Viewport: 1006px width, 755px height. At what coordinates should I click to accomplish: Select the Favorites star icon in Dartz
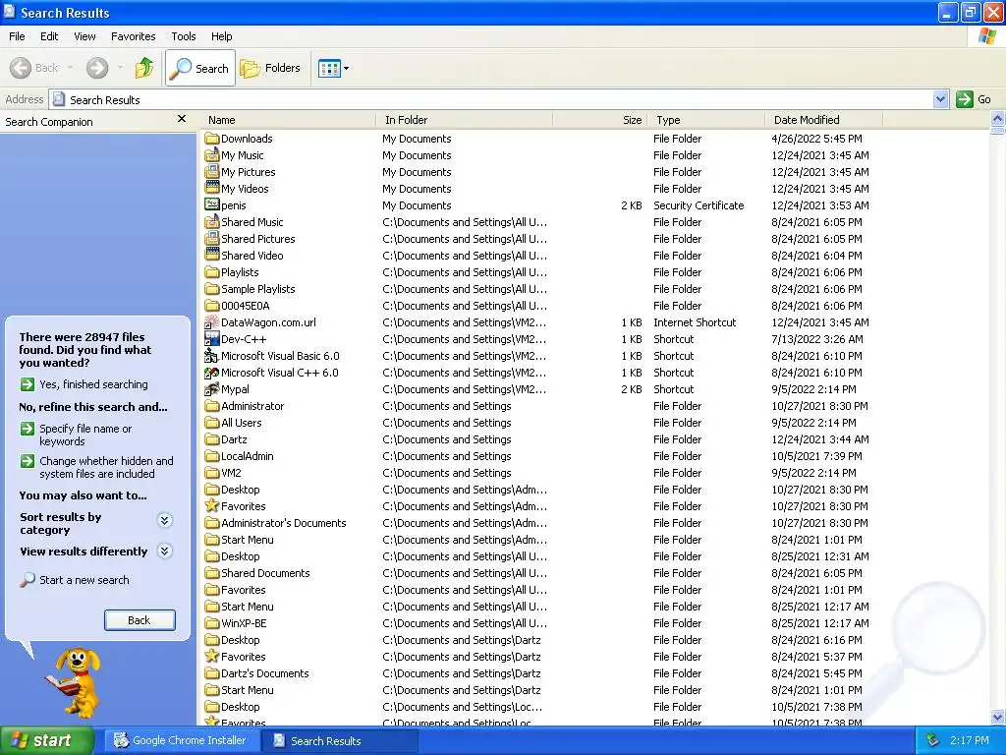(212, 656)
